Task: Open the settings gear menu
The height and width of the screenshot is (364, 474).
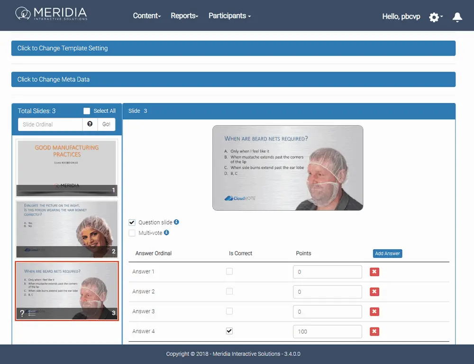Action: 434,17
